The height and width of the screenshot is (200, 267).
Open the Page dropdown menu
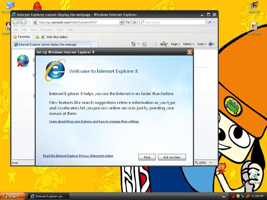pyautogui.click(x=175, y=44)
